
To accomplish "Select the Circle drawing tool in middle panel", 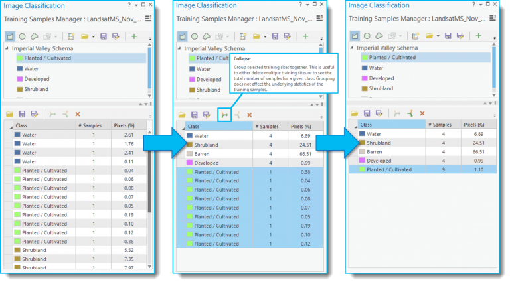I will point(195,36).
